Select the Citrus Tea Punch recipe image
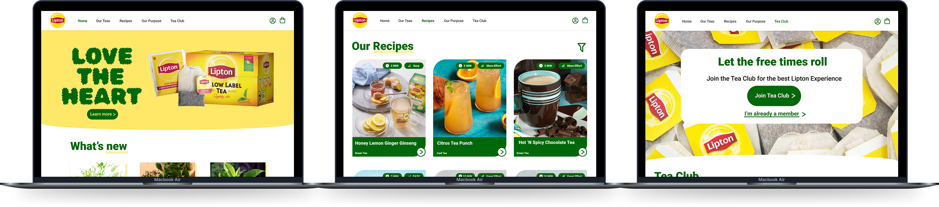The image size is (939, 207). (470, 98)
